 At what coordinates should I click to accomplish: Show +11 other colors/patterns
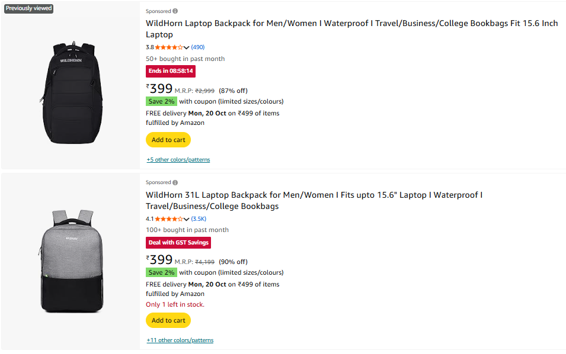180,340
